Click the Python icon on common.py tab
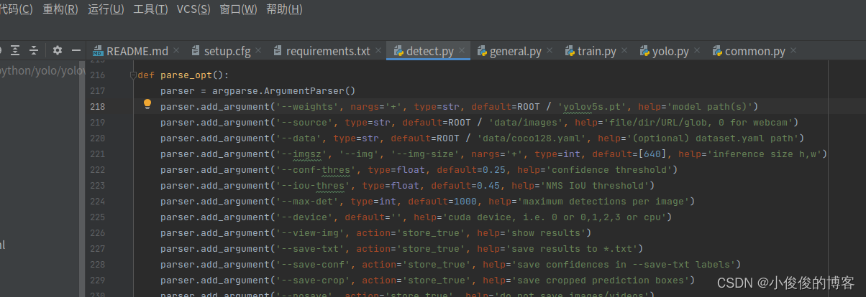The height and width of the screenshot is (297, 866). click(717, 51)
